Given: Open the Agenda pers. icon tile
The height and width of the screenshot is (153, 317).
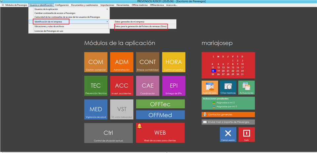Looking at the screenshot, I should (210, 88).
